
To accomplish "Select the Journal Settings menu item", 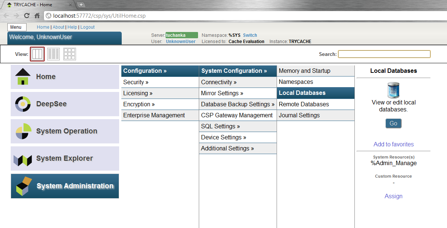I will pos(299,115).
